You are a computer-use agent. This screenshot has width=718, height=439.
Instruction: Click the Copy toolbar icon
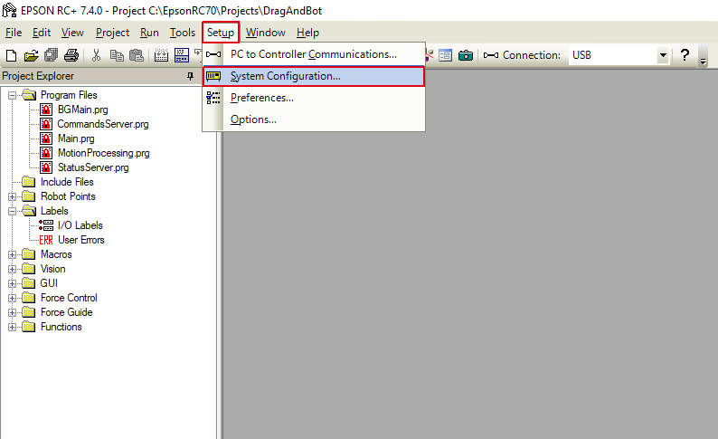coord(117,55)
